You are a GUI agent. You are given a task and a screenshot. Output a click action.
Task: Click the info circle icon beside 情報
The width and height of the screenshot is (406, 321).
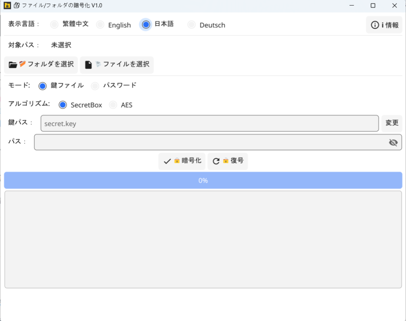click(x=375, y=25)
